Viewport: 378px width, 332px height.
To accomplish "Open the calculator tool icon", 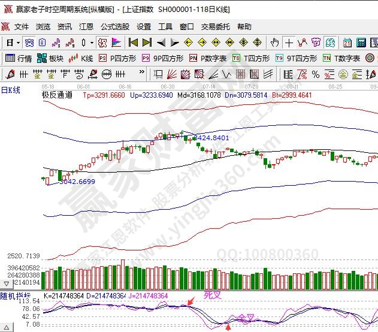I will pos(361,43).
